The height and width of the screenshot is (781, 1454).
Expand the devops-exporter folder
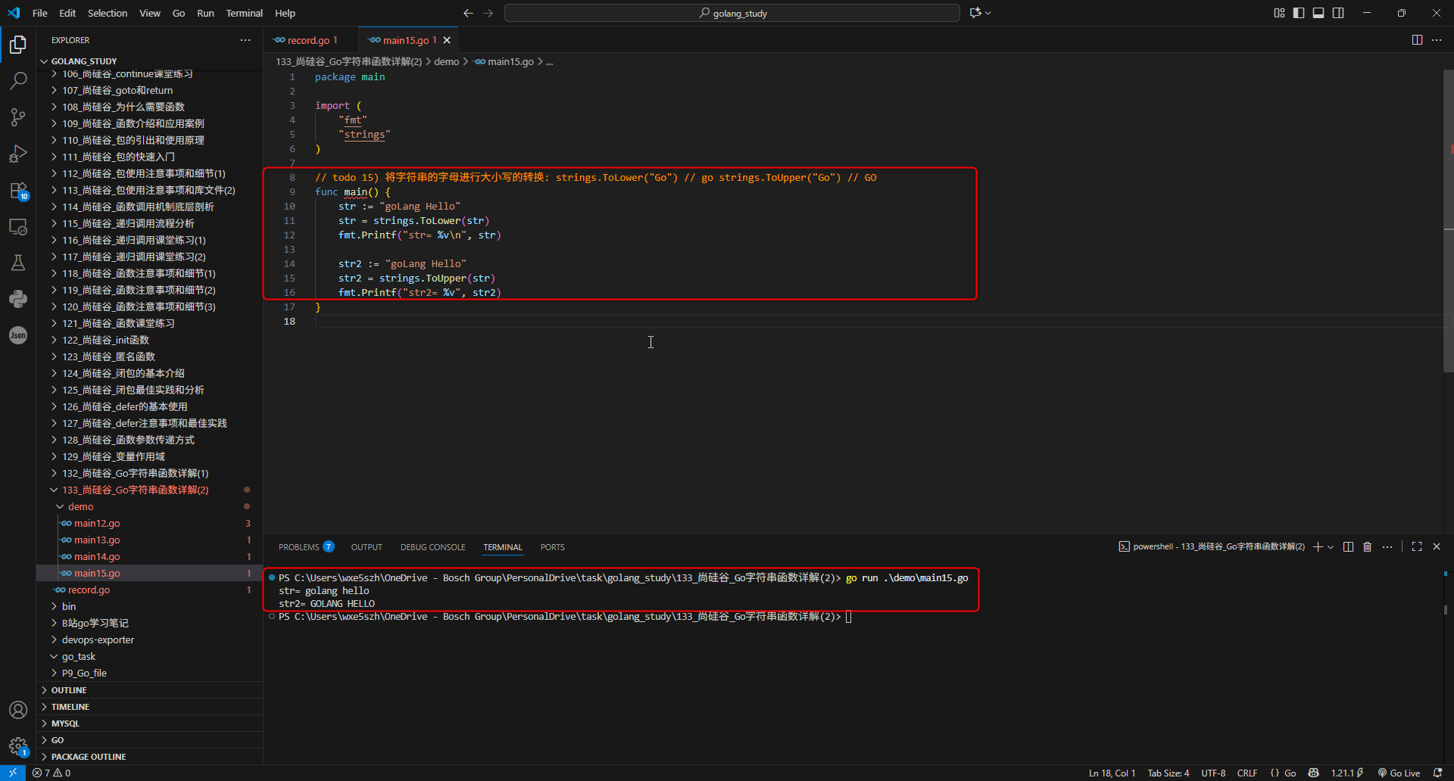click(149, 639)
